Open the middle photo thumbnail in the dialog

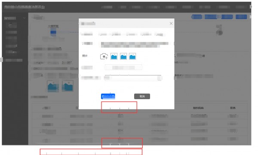click(123, 56)
